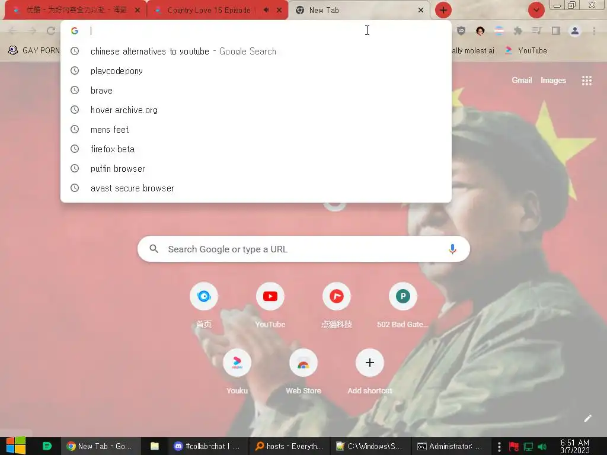Screen dimensions: 607x455
Task: Open the Youku shortcut tile
Action: (237, 372)
